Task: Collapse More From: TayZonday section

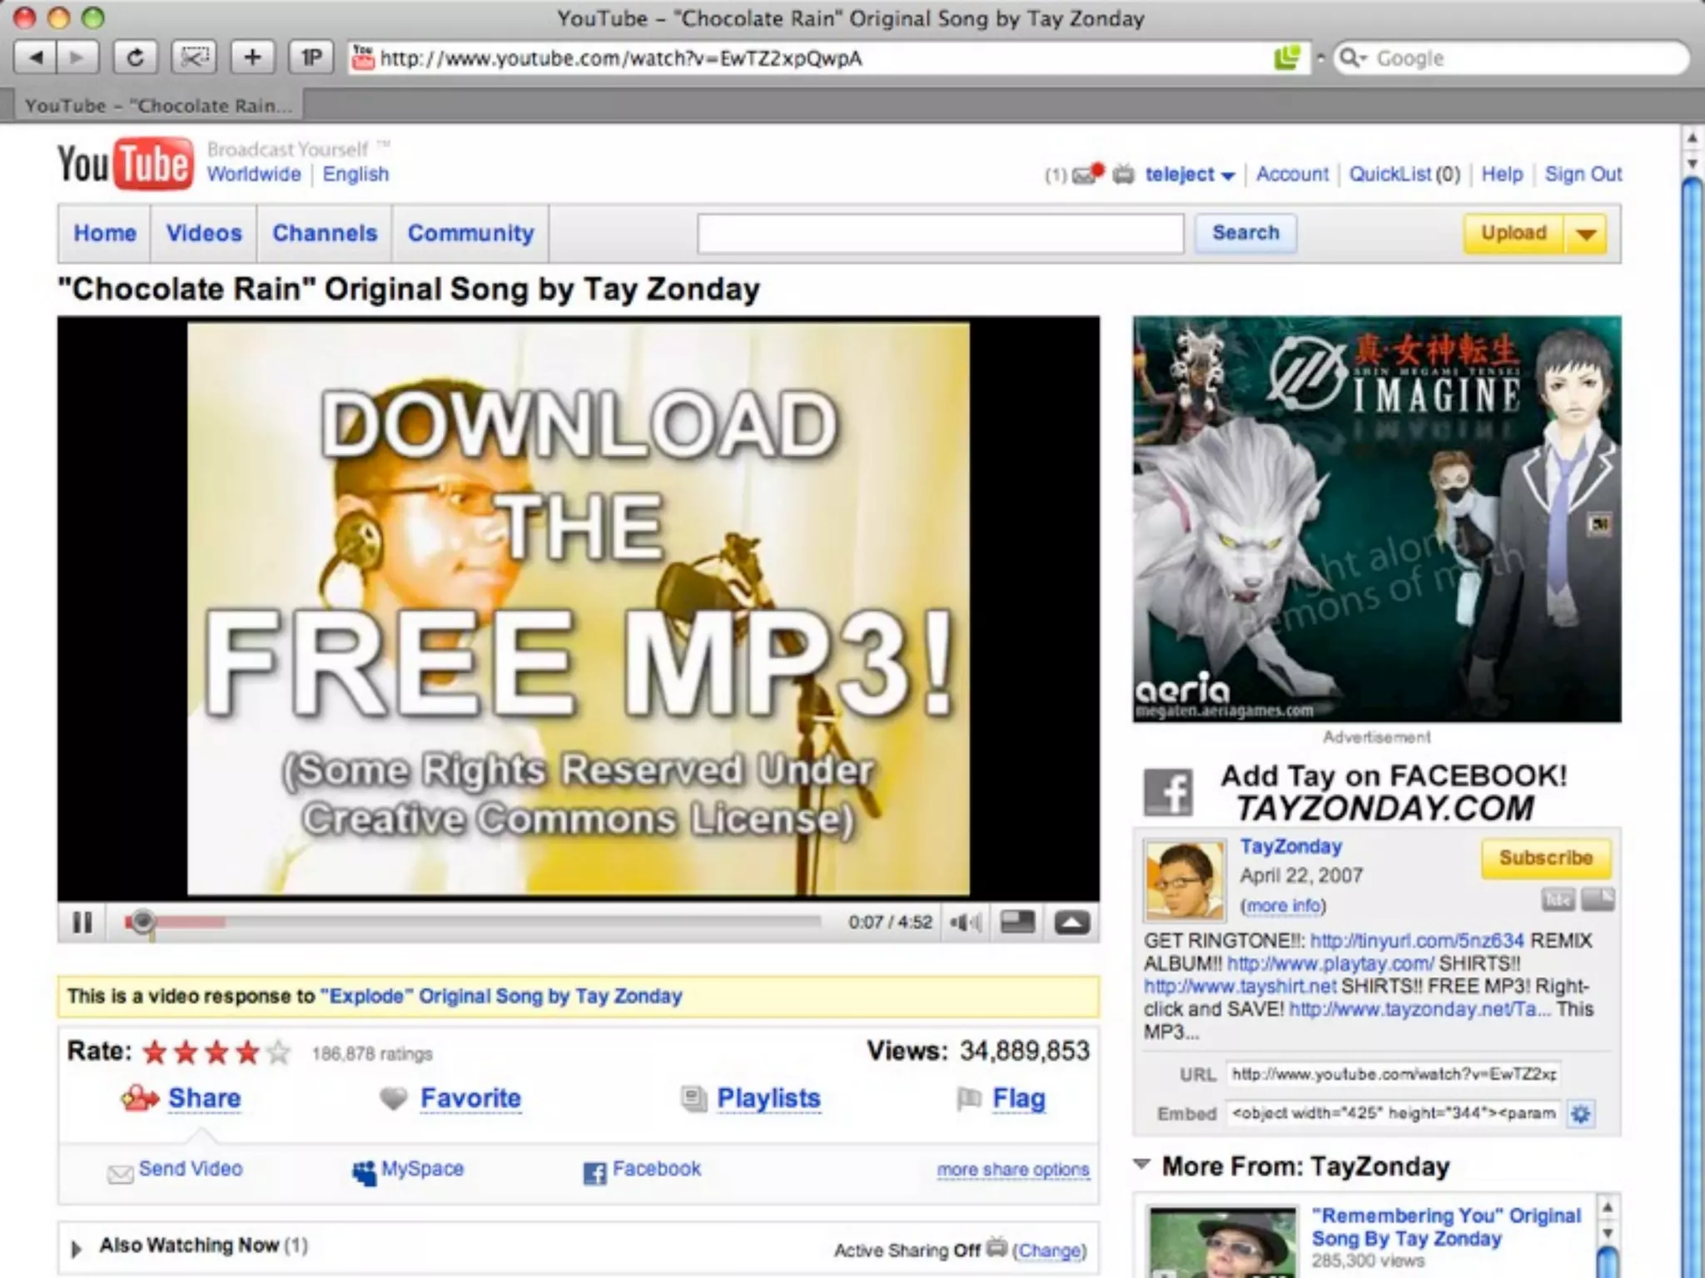Action: coord(1142,1165)
